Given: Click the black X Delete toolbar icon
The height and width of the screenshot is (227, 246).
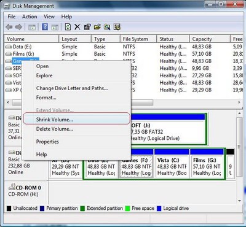Looking at the screenshot, I should pyautogui.click(x=77, y=27).
